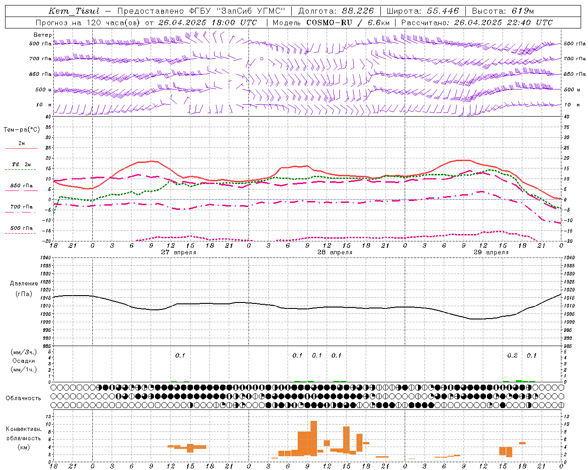Click the tallest orange convective cloud bar
Viewport: 588px width, 470px height.
click(314, 438)
